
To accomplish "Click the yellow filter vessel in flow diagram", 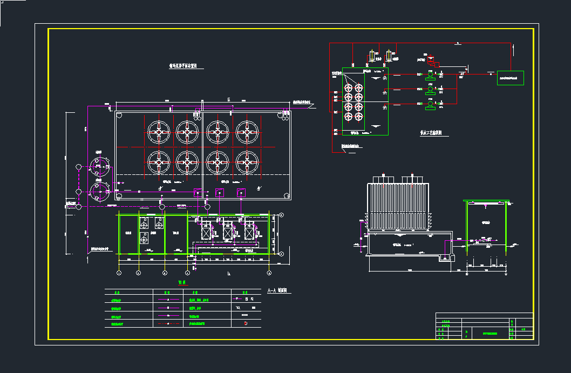I will pyautogui.click(x=389, y=57).
